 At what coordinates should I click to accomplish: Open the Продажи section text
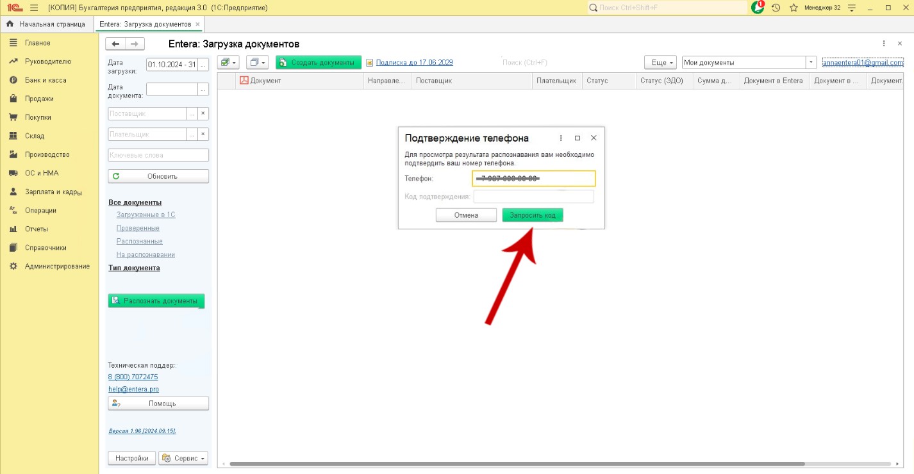click(x=39, y=99)
